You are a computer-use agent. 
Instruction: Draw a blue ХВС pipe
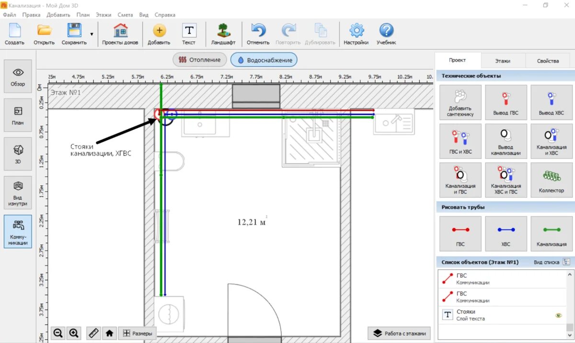coord(506,234)
